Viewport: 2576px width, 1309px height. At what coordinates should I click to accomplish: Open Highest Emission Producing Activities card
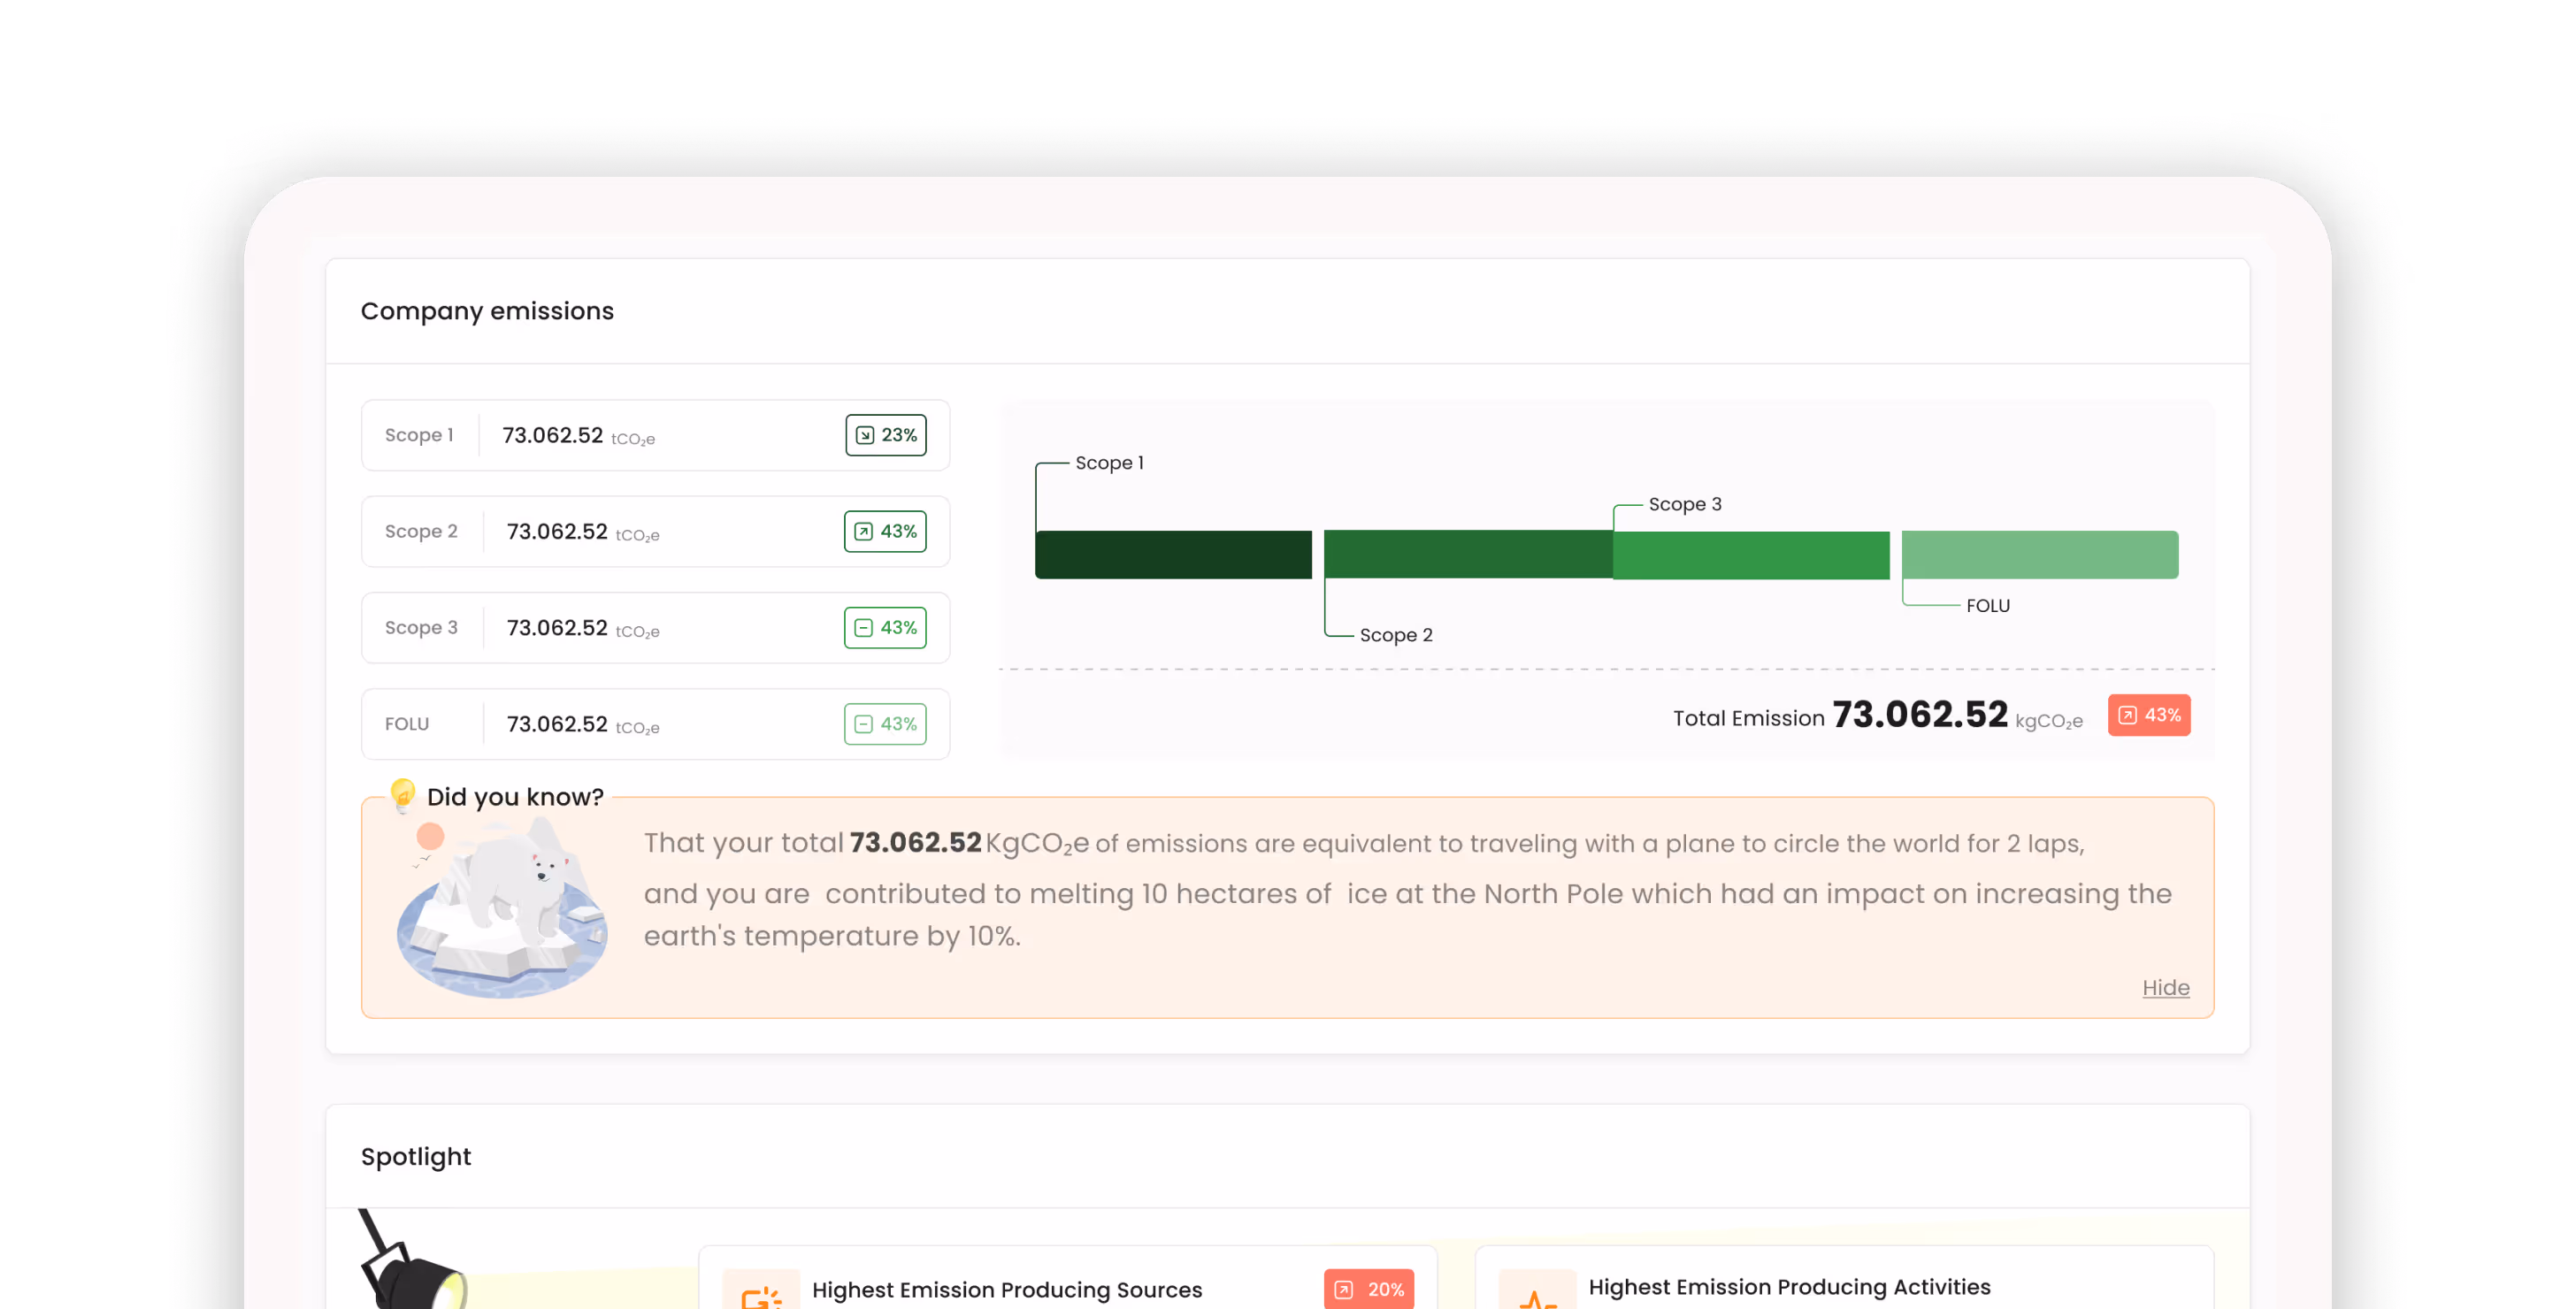(x=1789, y=1287)
